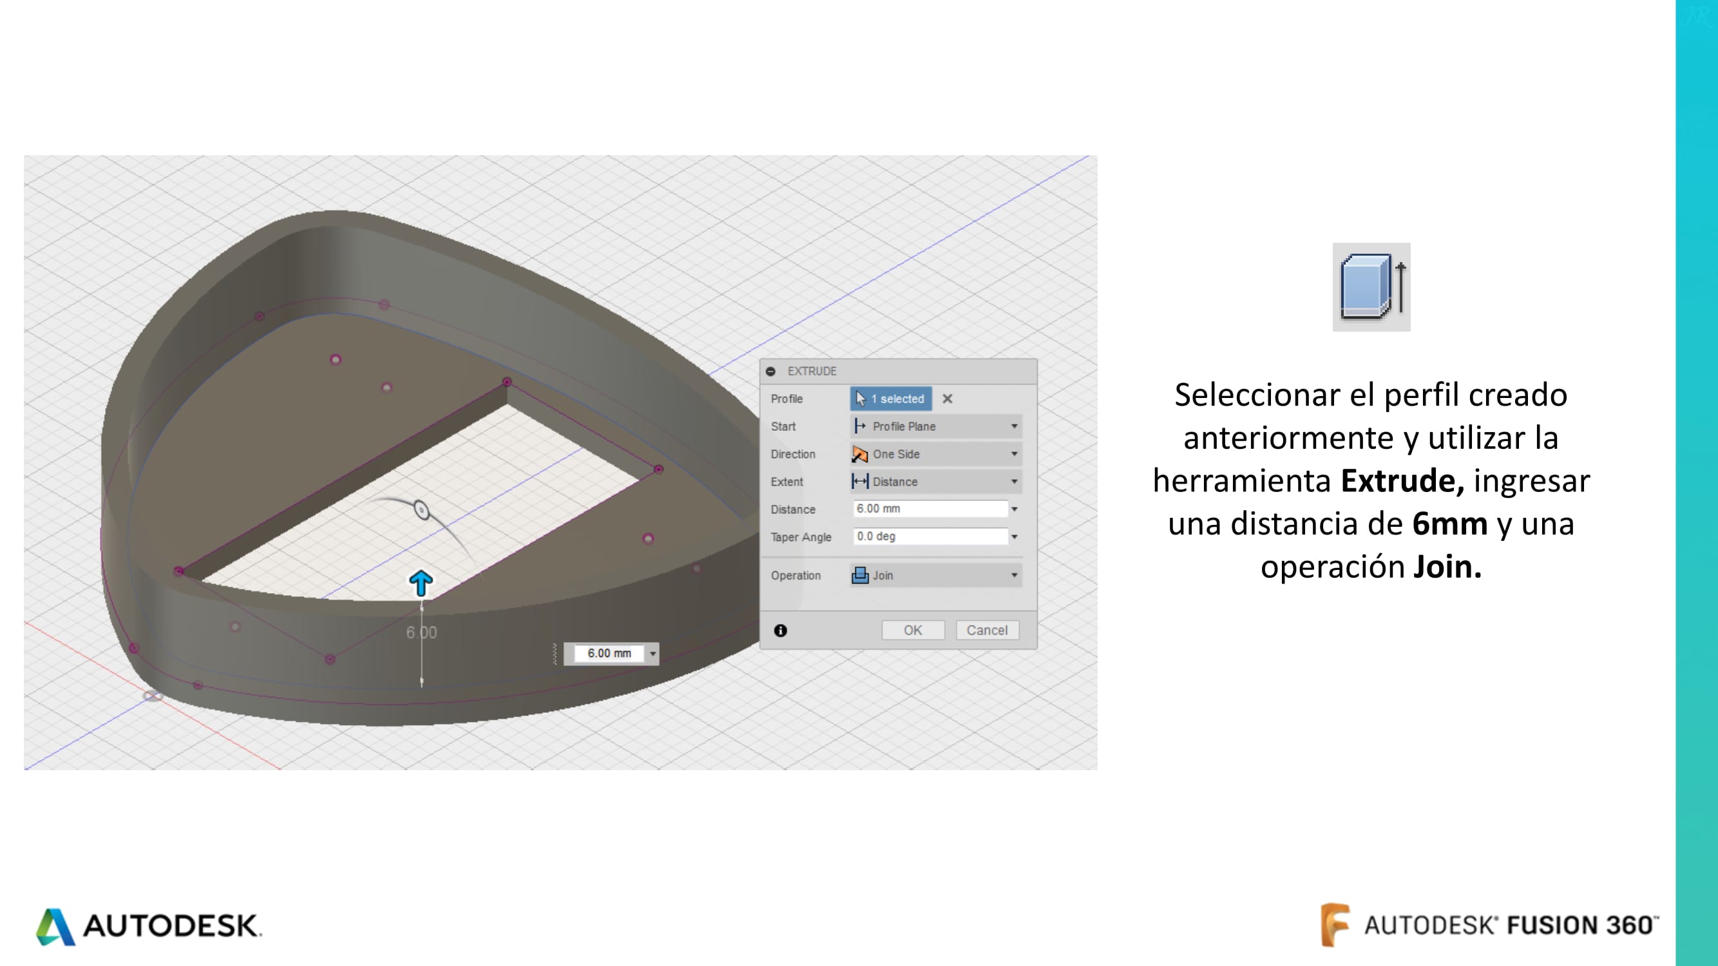This screenshot has width=1718, height=966.
Task: Click the Profile selected toggle button
Action: [x=891, y=397]
